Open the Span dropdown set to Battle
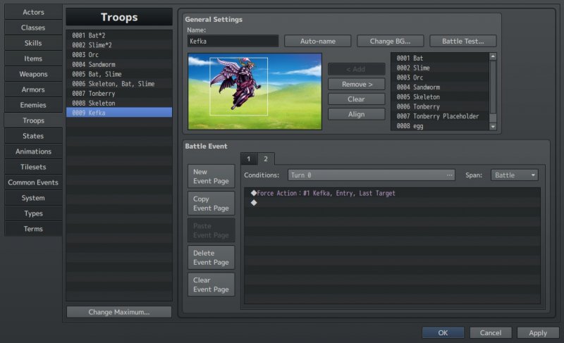Screen dimensions: 564x343 pyautogui.click(x=515, y=175)
